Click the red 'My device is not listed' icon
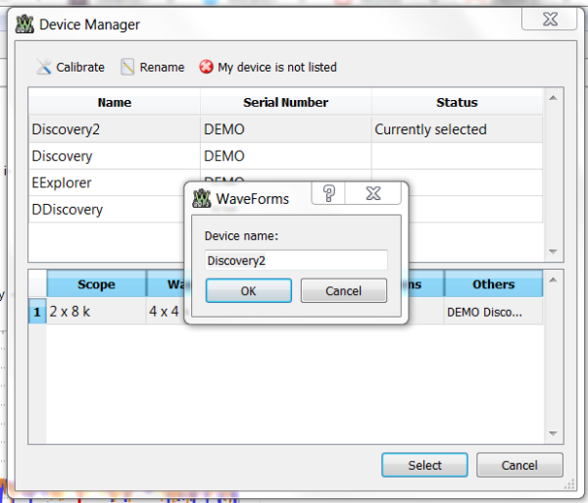The height and width of the screenshot is (503, 588). [206, 67]
